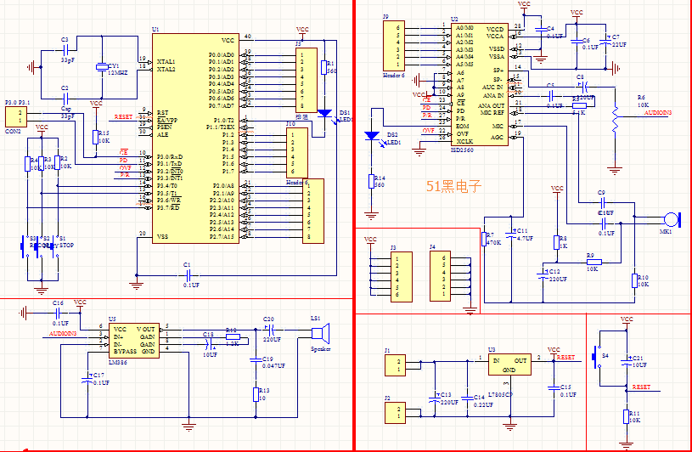Image resolution: width=692 pixels, height=452 pixels.
Task: Select the J3 six-pin header
Action: (402, 277)
